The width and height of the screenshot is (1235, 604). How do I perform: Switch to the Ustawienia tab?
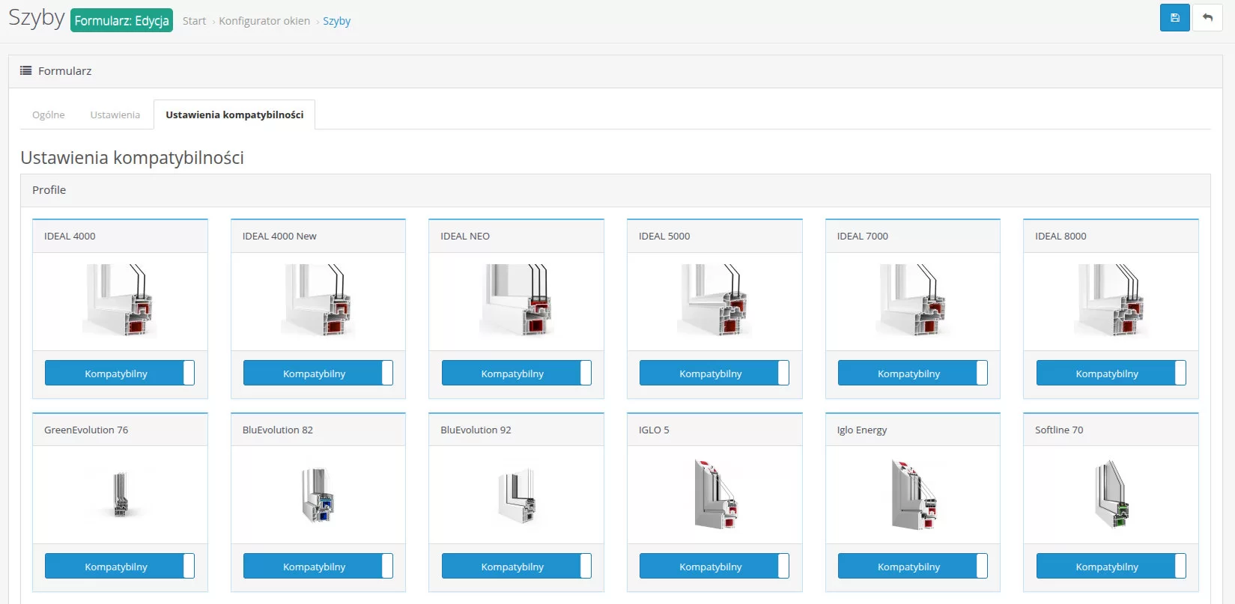[x=115, y=115]
